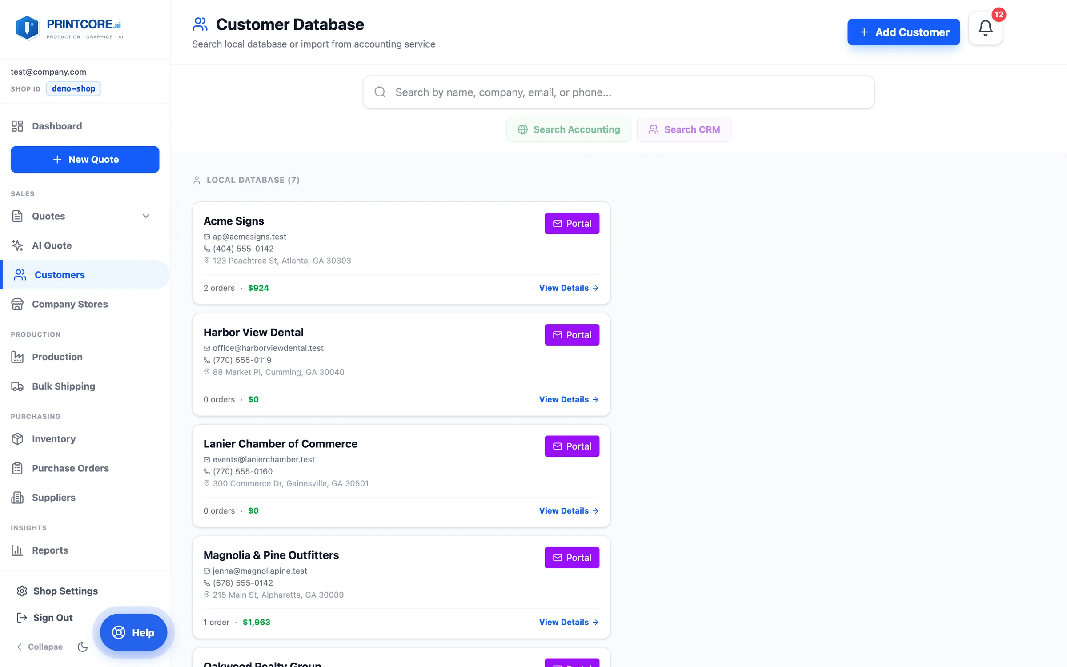Start a New Quote
Image resolution: width=1067 pixels, height=667 pixels.
click(x=85, y=159)
